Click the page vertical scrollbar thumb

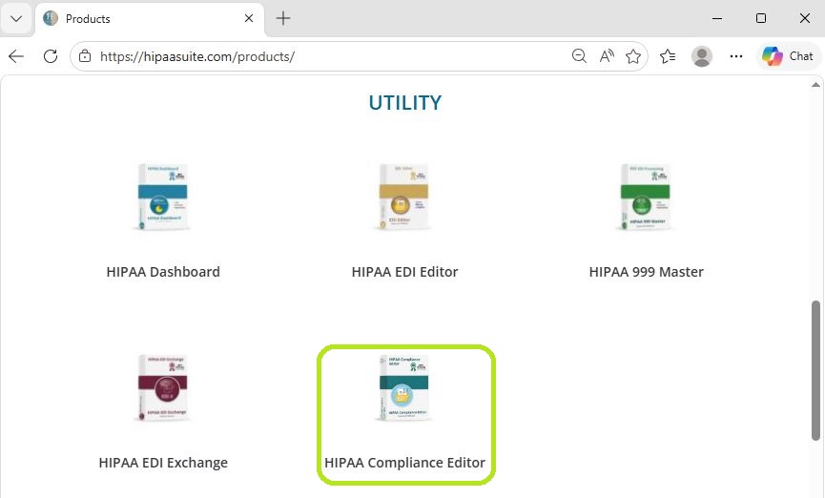coord(815,370)
